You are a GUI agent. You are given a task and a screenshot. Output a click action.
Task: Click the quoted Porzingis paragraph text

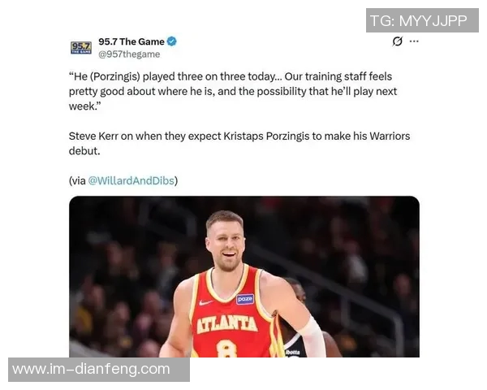pyautogui.click(x=233, y=92)
